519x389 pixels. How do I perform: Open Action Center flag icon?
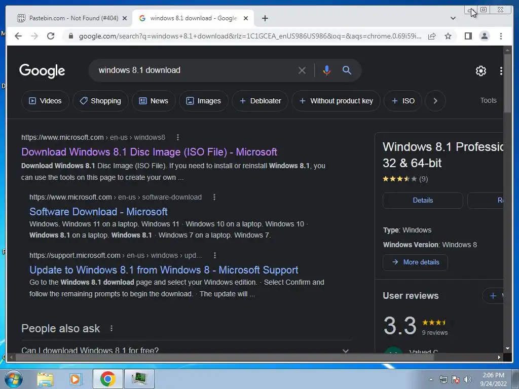[x=456, y=379]
